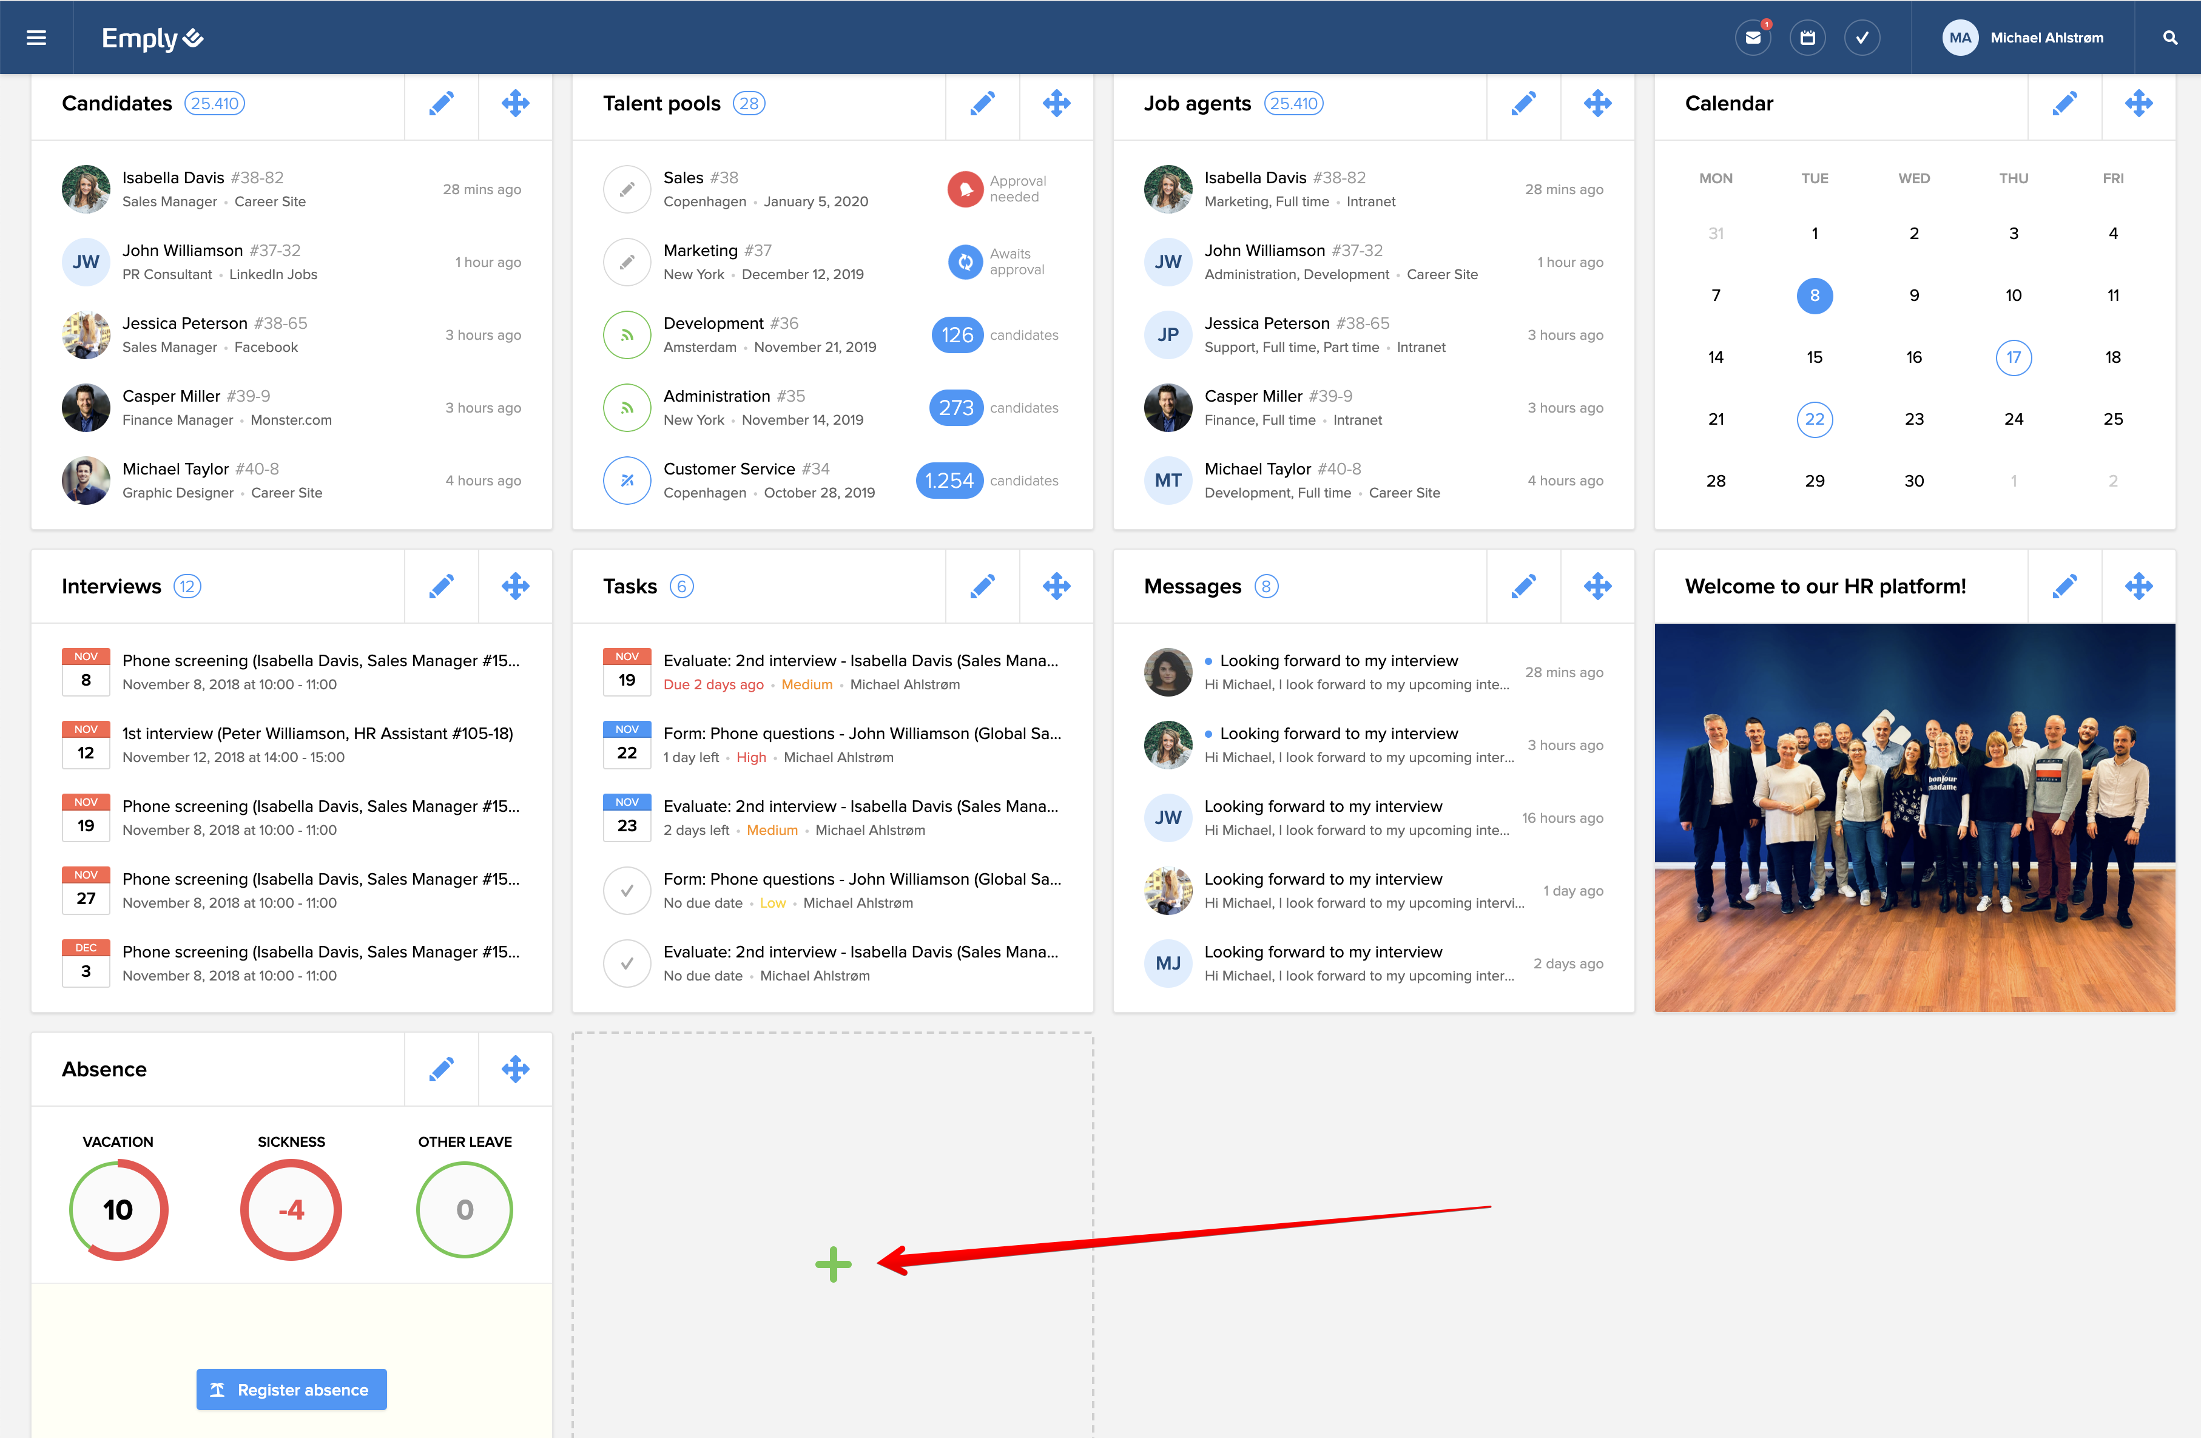This screenshot has height=1438, width=2201.
Task: Click the calendar icon in header
Action: [1807, 38]
